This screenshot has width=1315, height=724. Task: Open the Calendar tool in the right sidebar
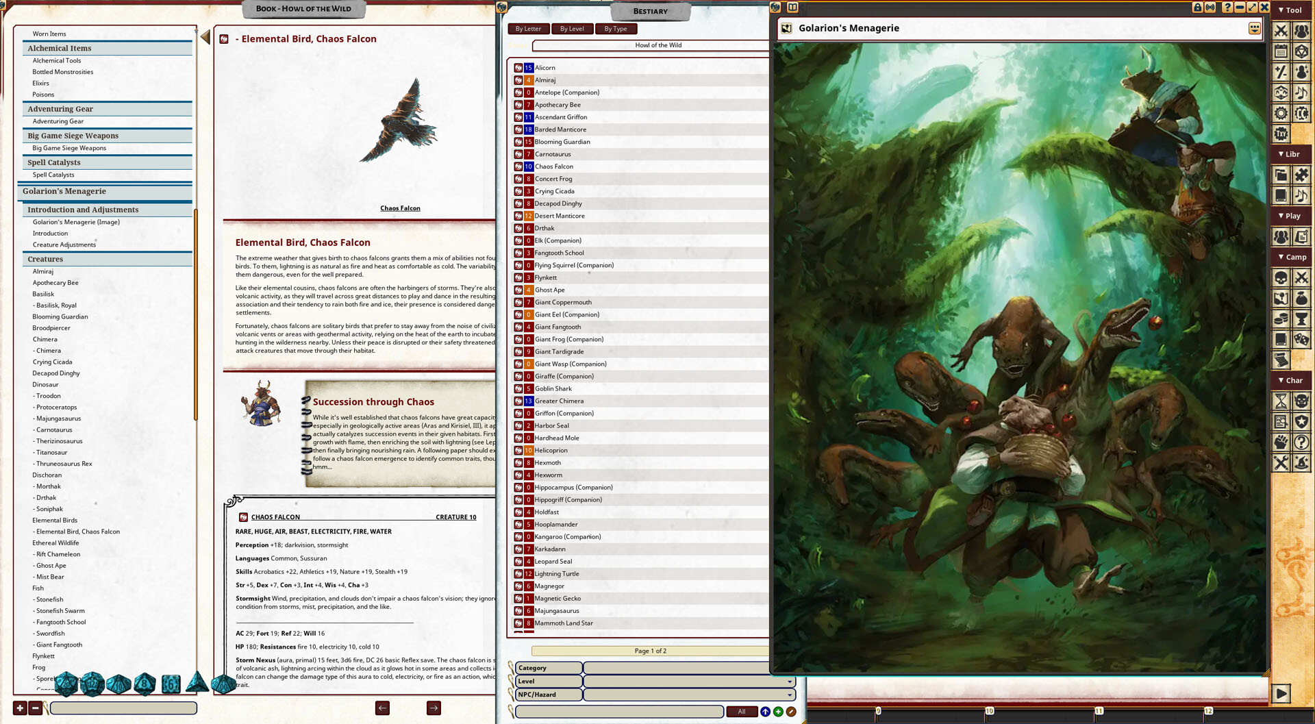1281,51
